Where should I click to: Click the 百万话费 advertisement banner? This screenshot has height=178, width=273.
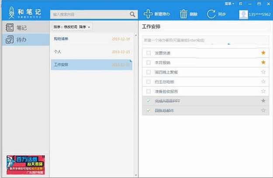tap(25, 164)
